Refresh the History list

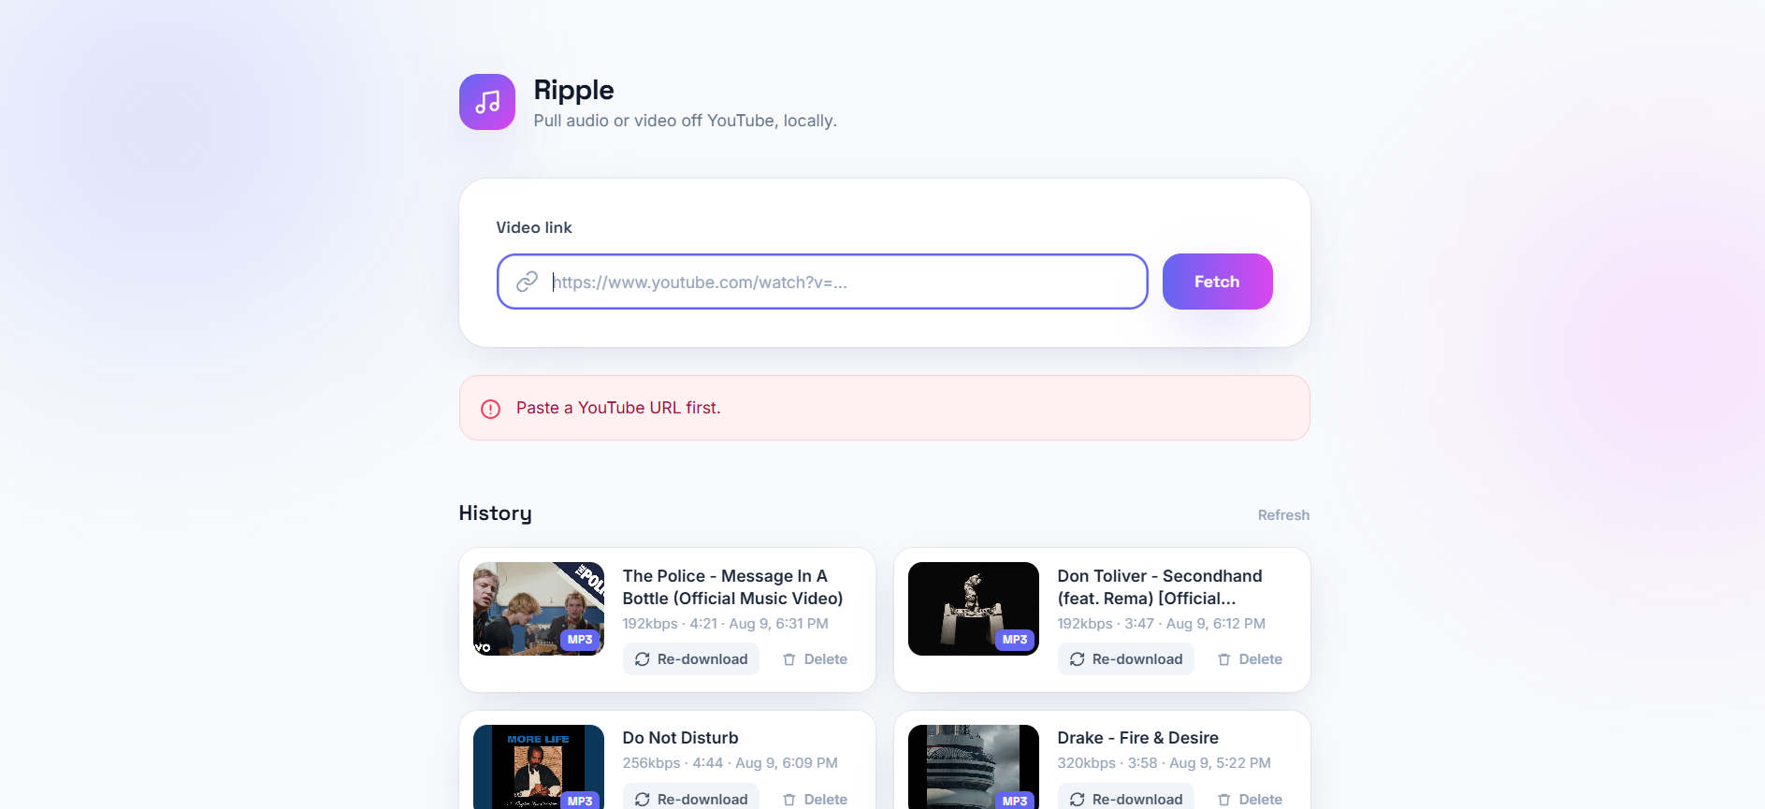click(x=1283, y=515)
